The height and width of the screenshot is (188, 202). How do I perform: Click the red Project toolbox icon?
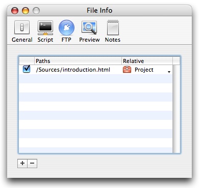127,70
